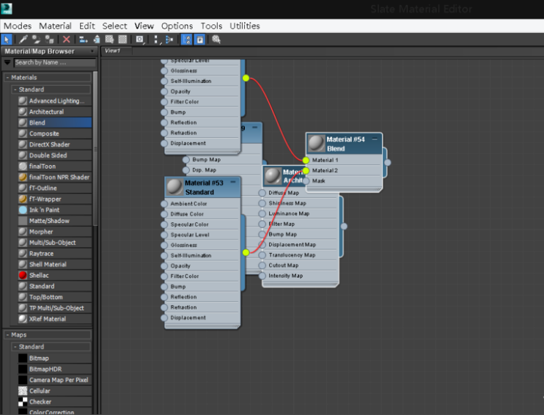Collapse the Maps group
The height and width of the screenshot is (415, 544).
pos(7,335)
